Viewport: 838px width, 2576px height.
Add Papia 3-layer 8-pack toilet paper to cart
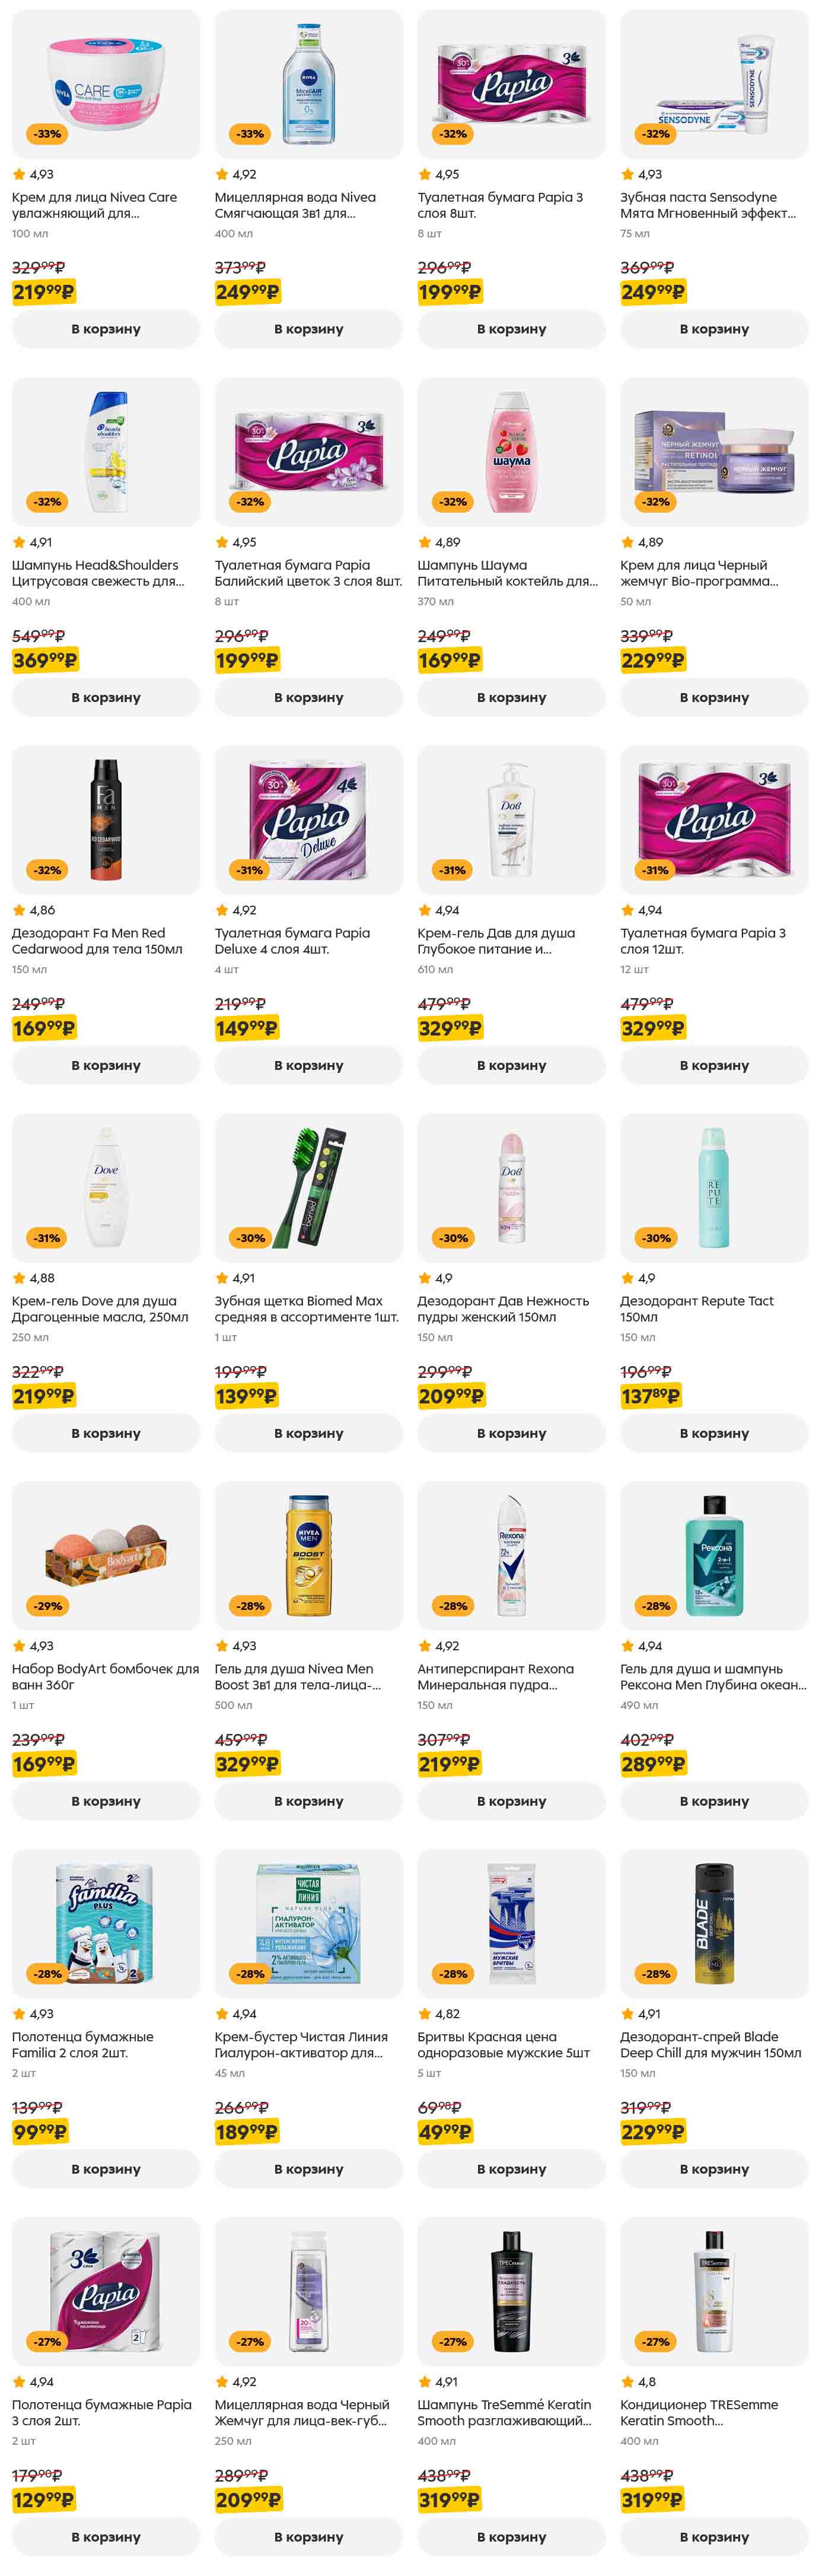tap(511, 329)
